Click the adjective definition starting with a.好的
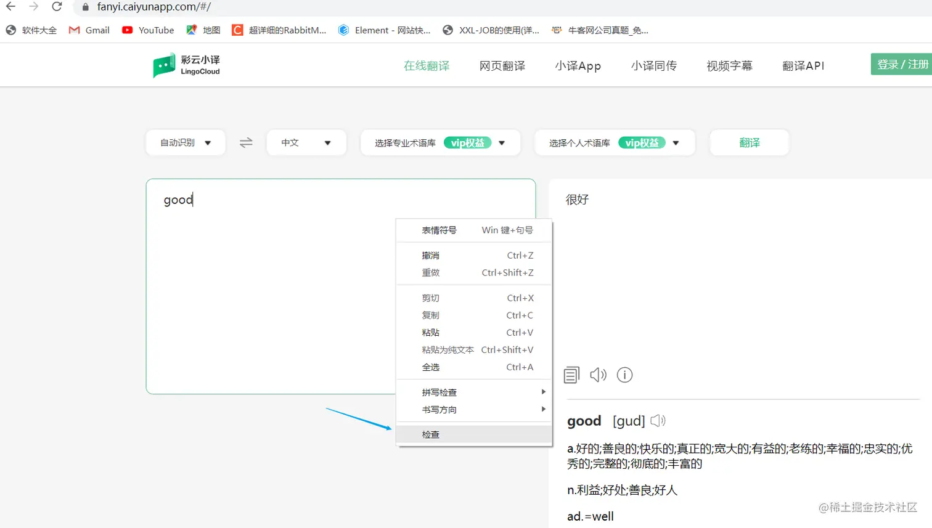The image size is (932, 528). point(740,456)
